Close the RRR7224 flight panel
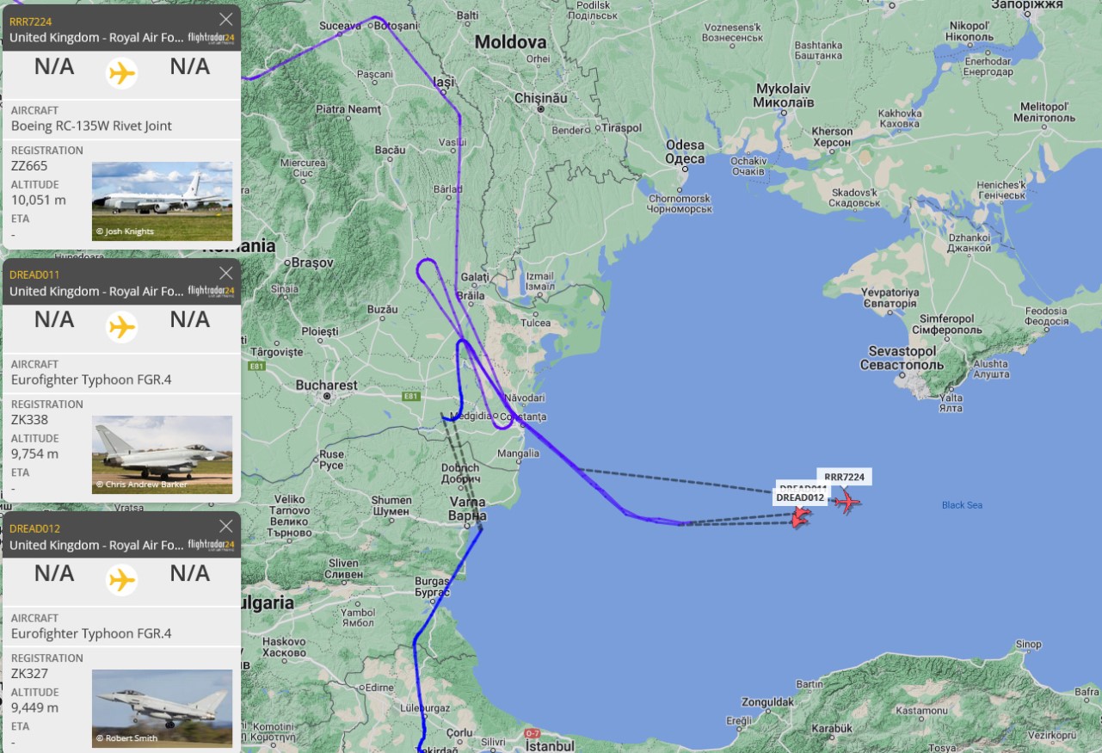This screenshot has width=1102, height=753. coord(226,19)
